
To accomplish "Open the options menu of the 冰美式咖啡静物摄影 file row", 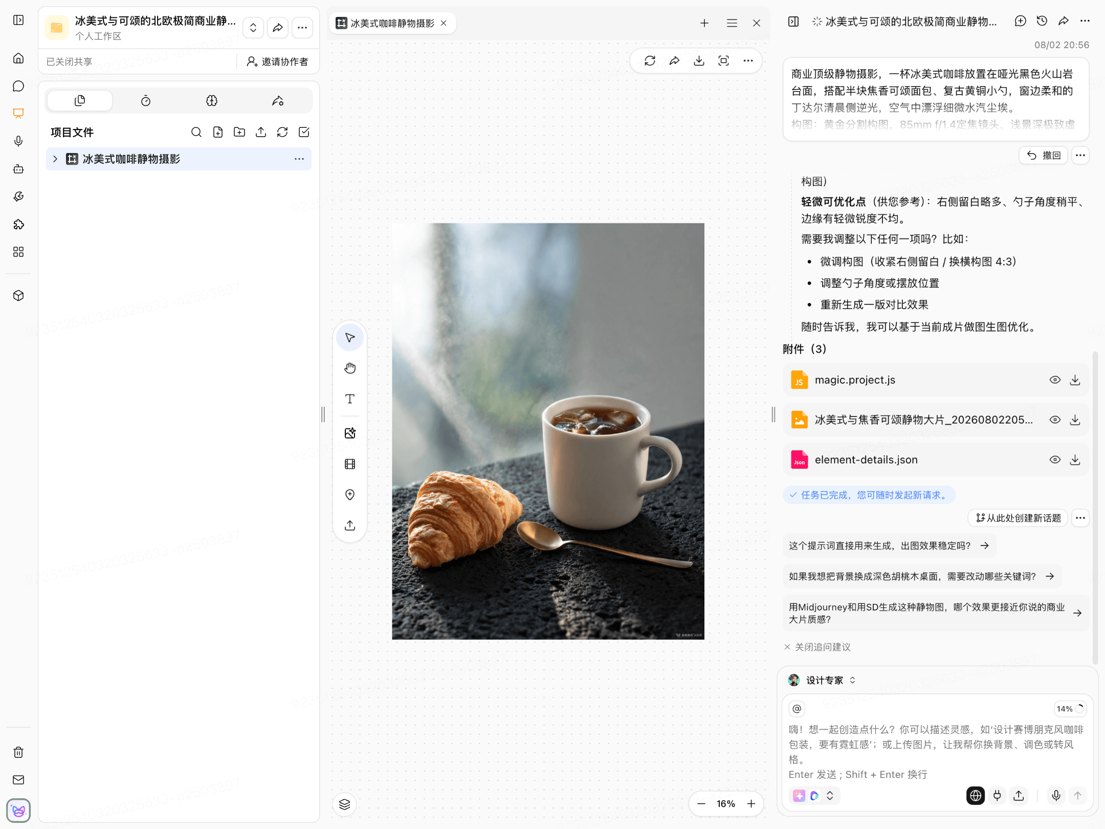I will [x=299, y=159].
